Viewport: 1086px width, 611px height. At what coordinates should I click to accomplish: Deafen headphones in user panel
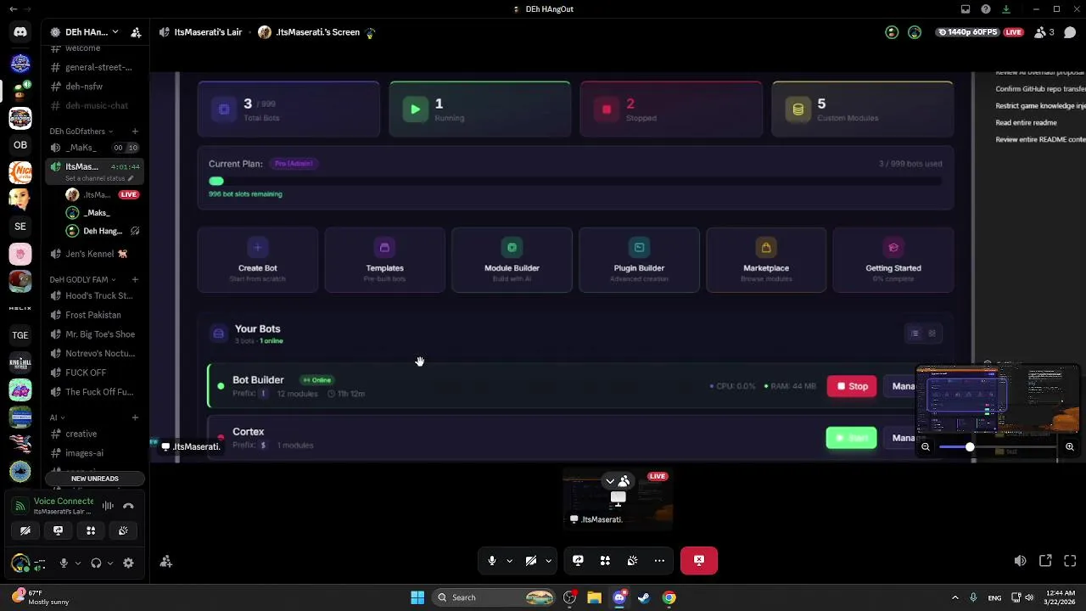[96, 563]
